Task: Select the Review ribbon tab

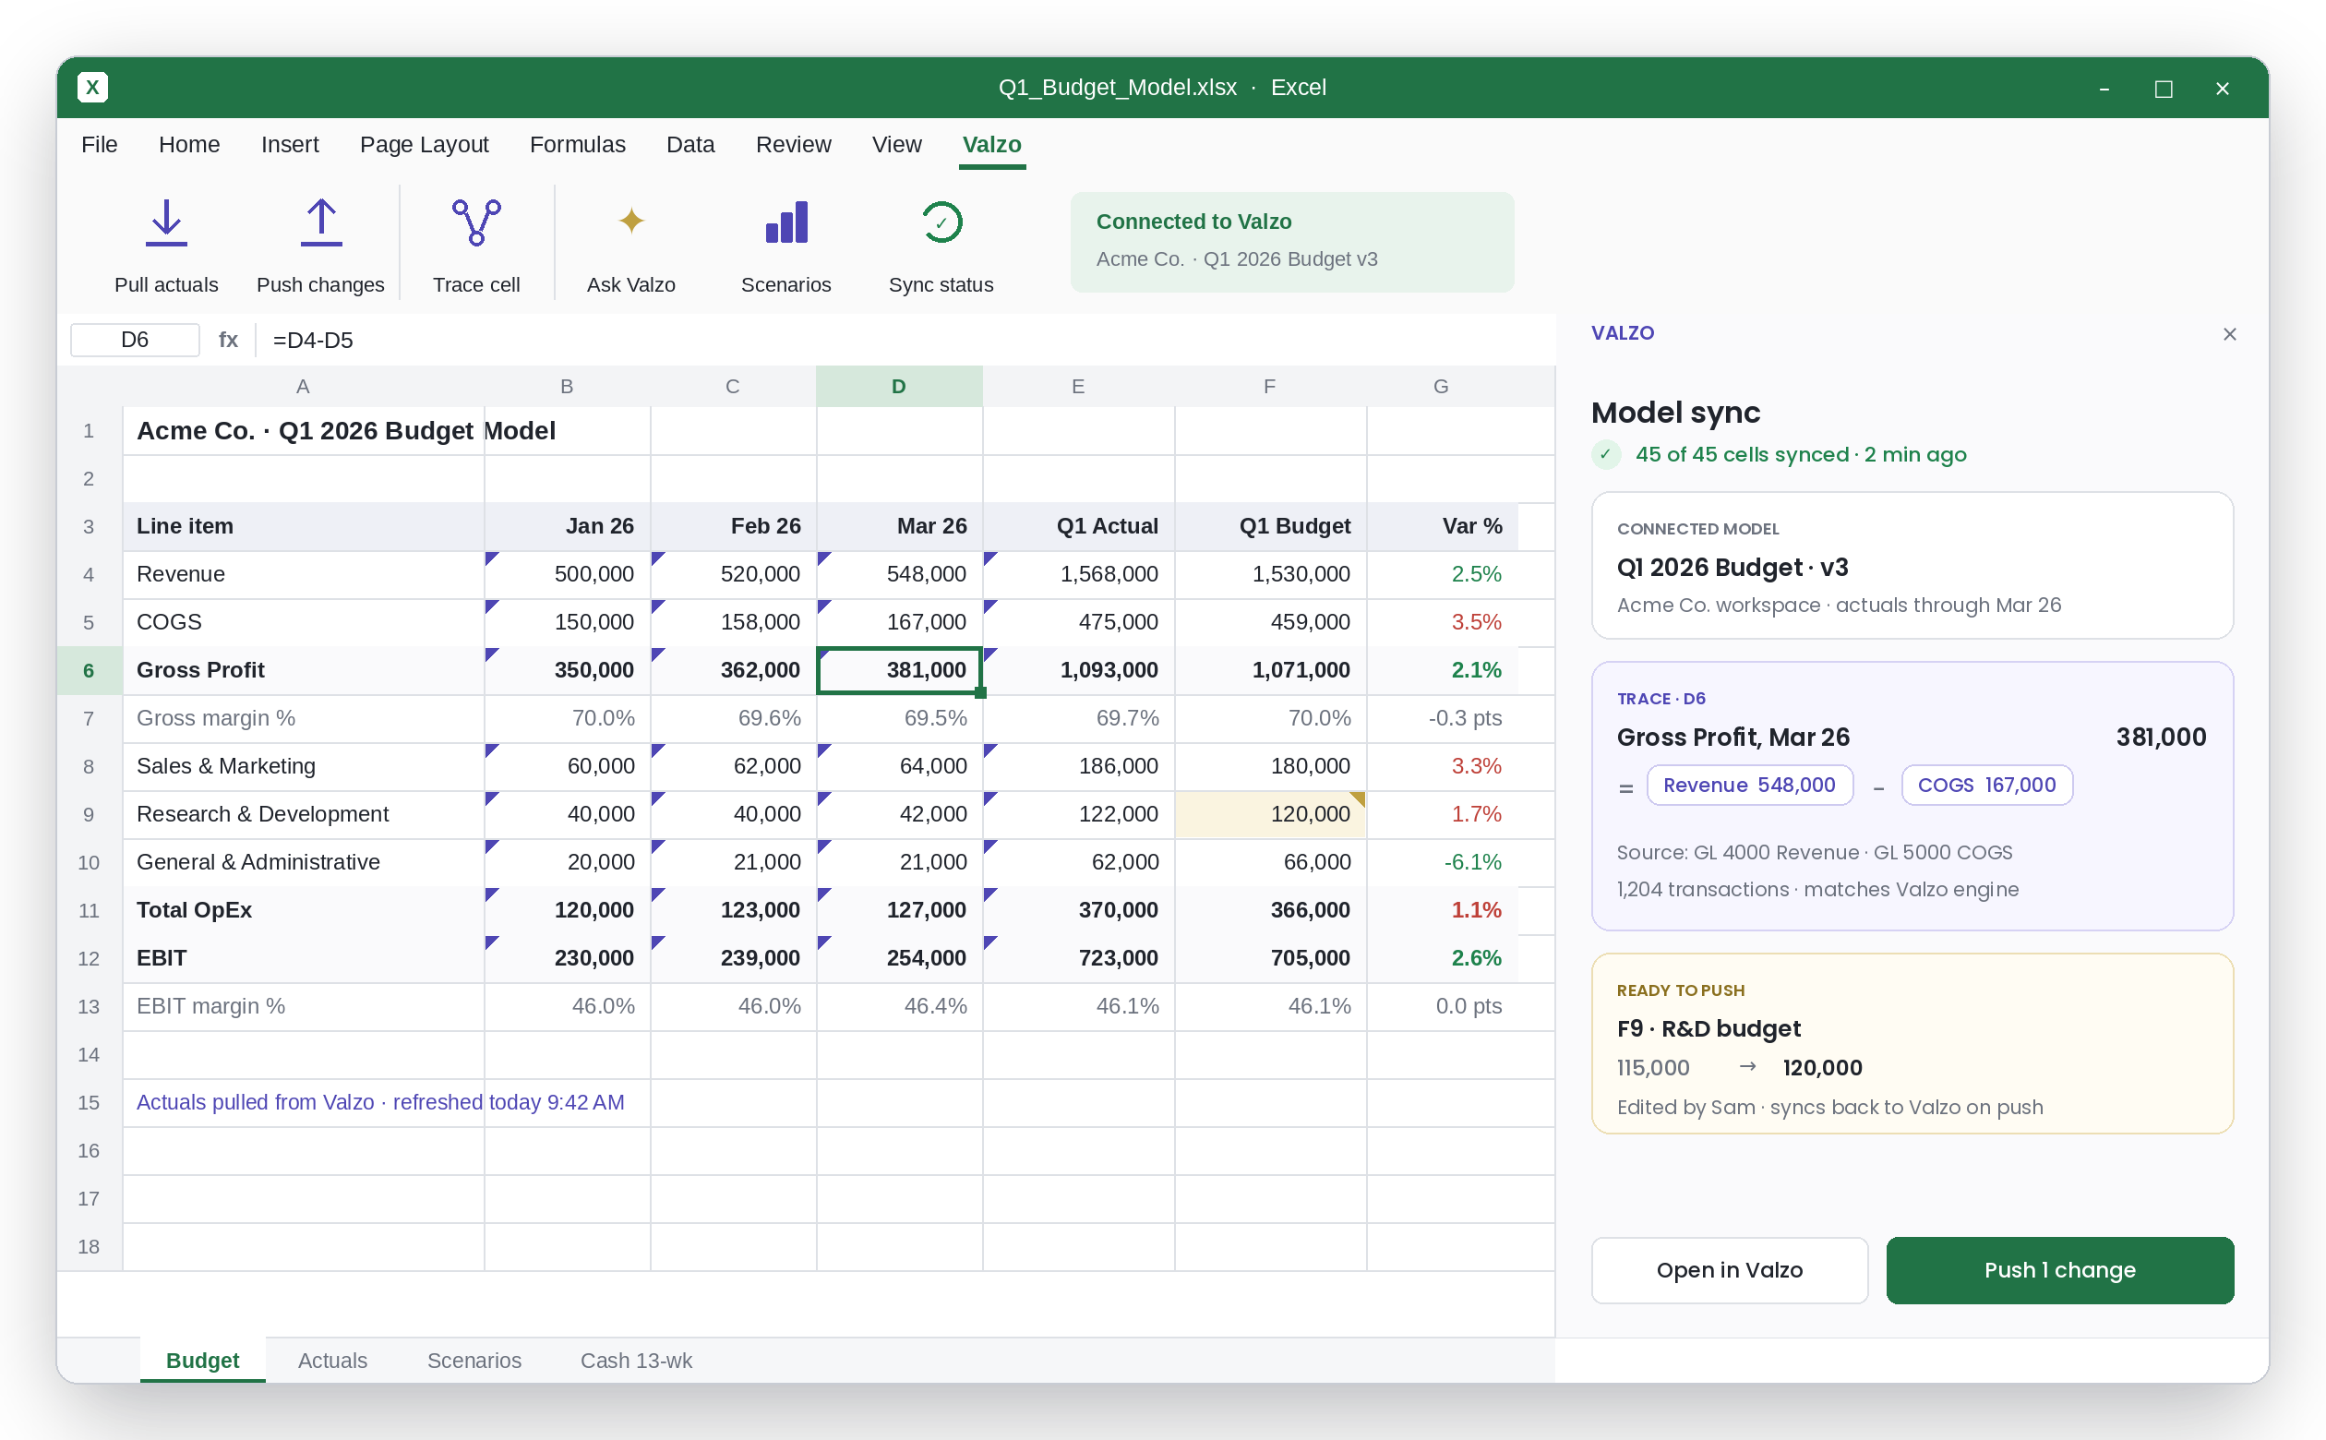Action: coord(793,145)
